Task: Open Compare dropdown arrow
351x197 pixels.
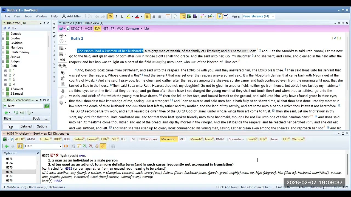Action: (x=141, y=29)
